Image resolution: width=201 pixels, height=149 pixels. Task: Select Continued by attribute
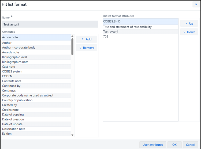tap(36, 86)
